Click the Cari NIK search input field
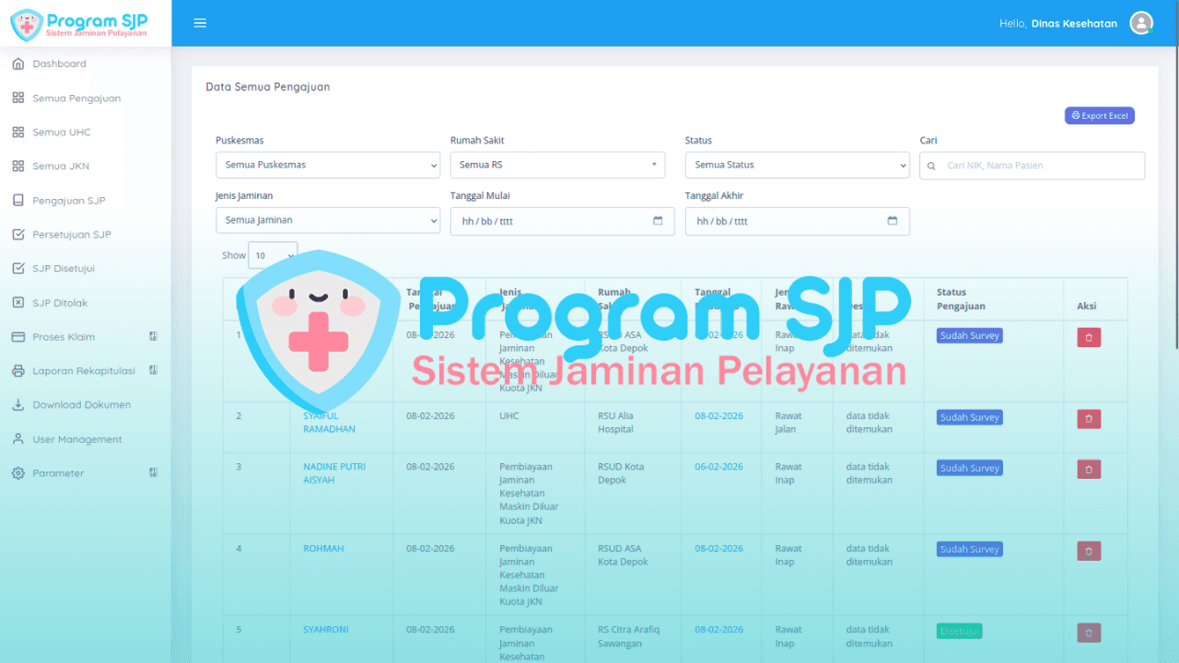The width and height of the screenshot is (1179, 663). [x=1032, y=166]
